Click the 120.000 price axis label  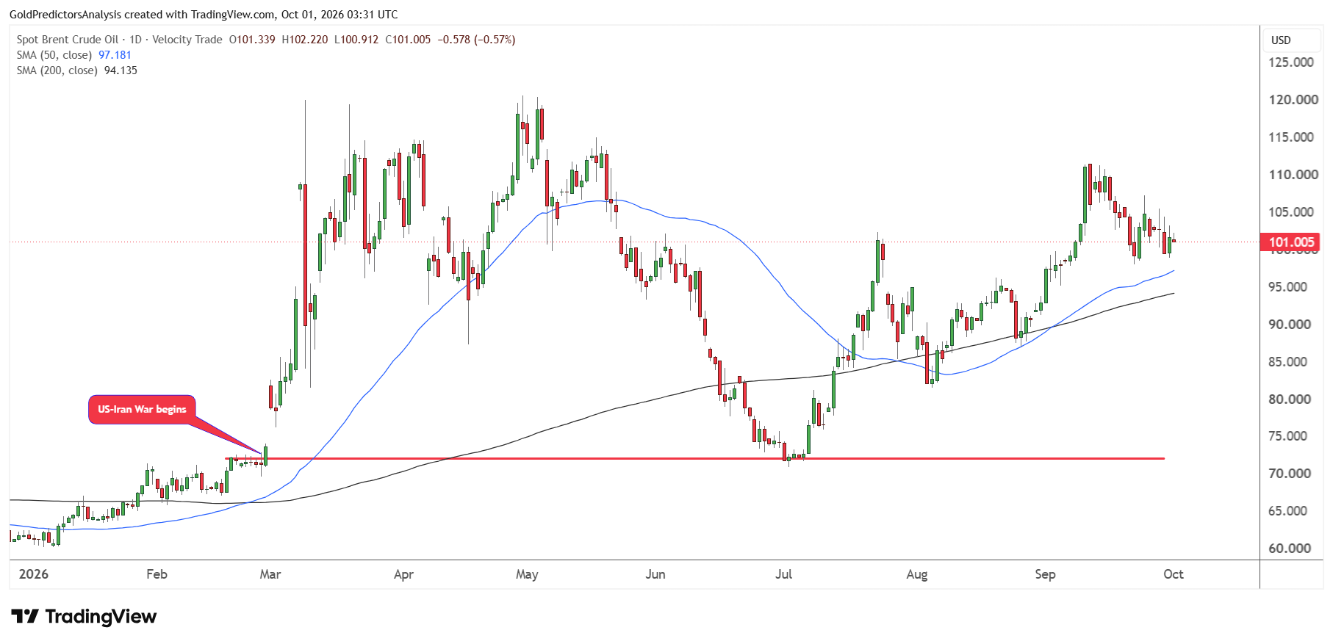[1293, 100]
